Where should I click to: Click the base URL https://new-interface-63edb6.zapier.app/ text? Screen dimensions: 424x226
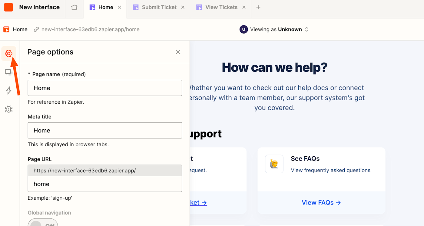[x=85, y=171]
